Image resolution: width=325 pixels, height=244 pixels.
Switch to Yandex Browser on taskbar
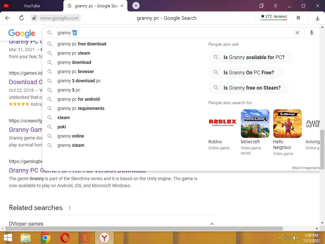click(x=104, y=238)
